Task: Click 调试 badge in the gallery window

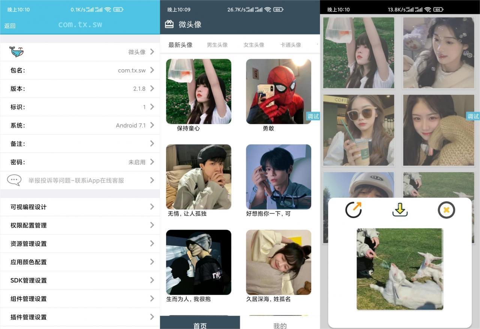Action: 473,116
